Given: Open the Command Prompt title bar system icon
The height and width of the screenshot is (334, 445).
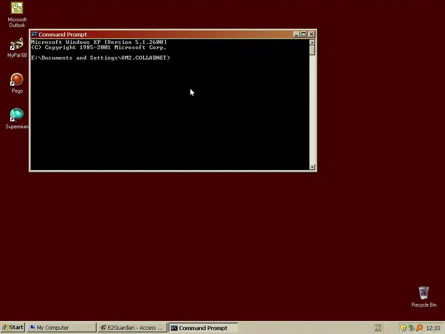Looking at the screenshot, I should coord(34,34).
